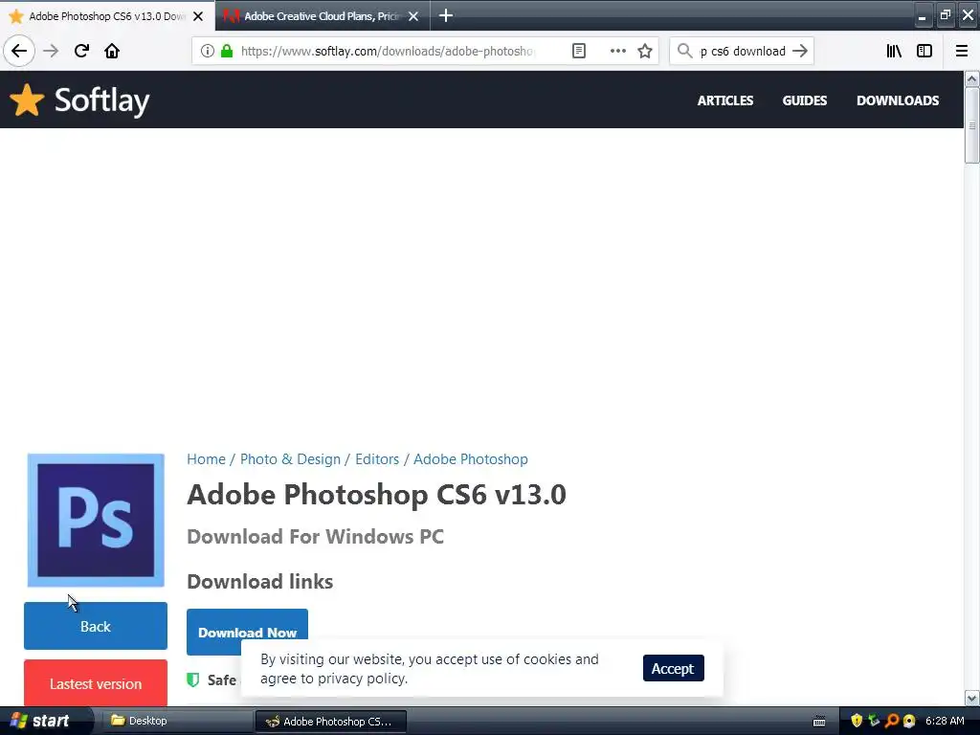Click the scrollbar down arrow

point(971,698)
